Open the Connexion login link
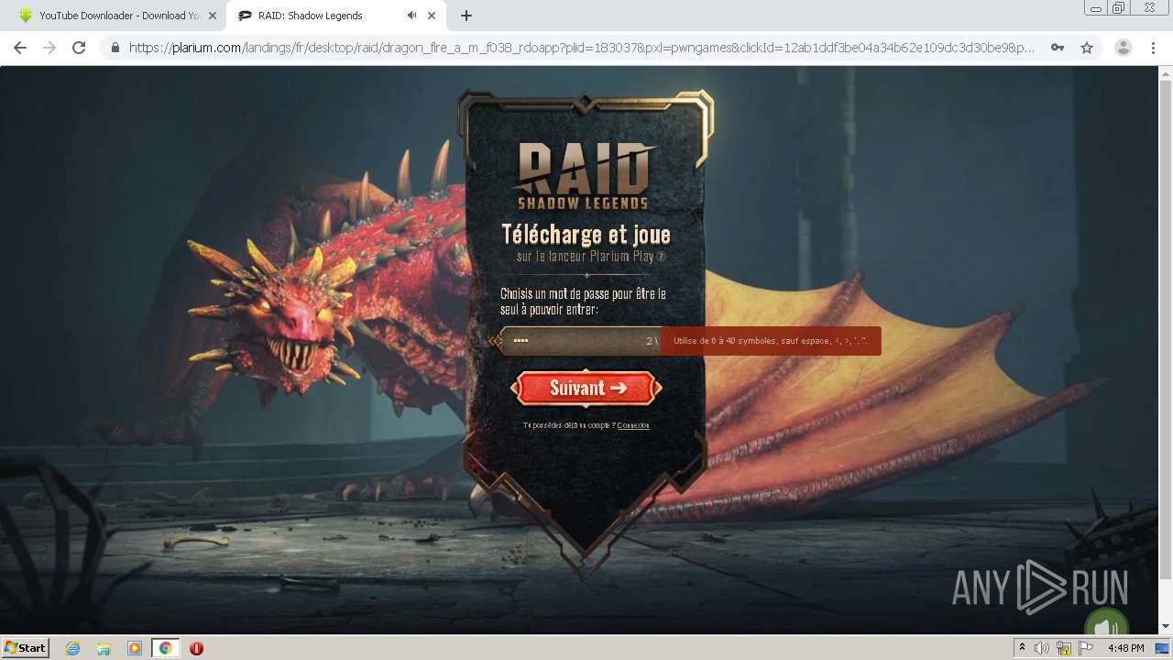 point(633,425)
